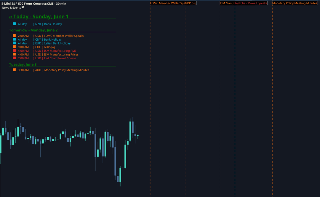Select the Tuesday, June 3 heading
This screenshot has height=197, width=320.
(23, 64)
